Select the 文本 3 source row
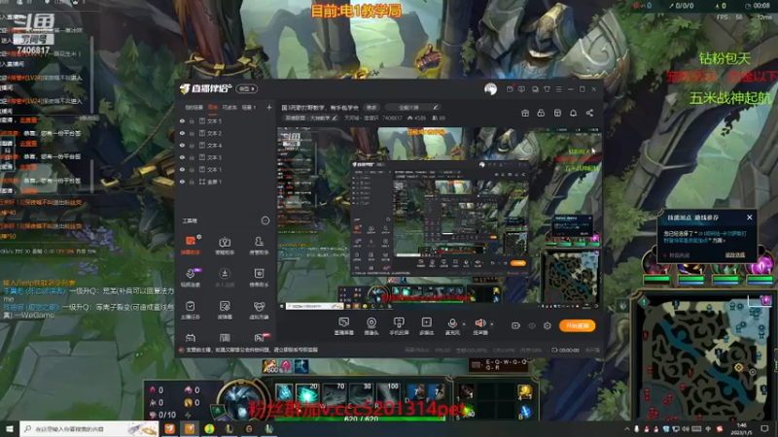 225,157
